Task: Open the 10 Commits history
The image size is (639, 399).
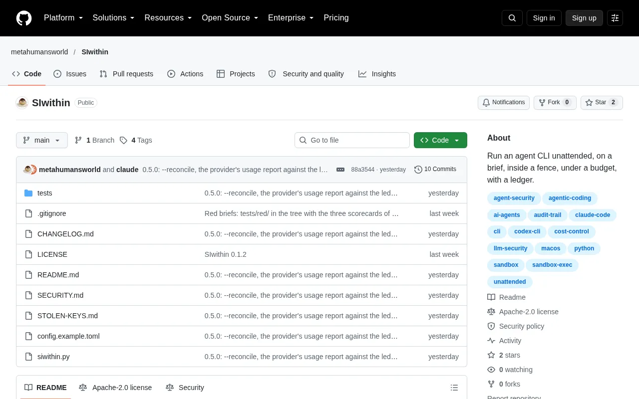Action: click(435, 170)
